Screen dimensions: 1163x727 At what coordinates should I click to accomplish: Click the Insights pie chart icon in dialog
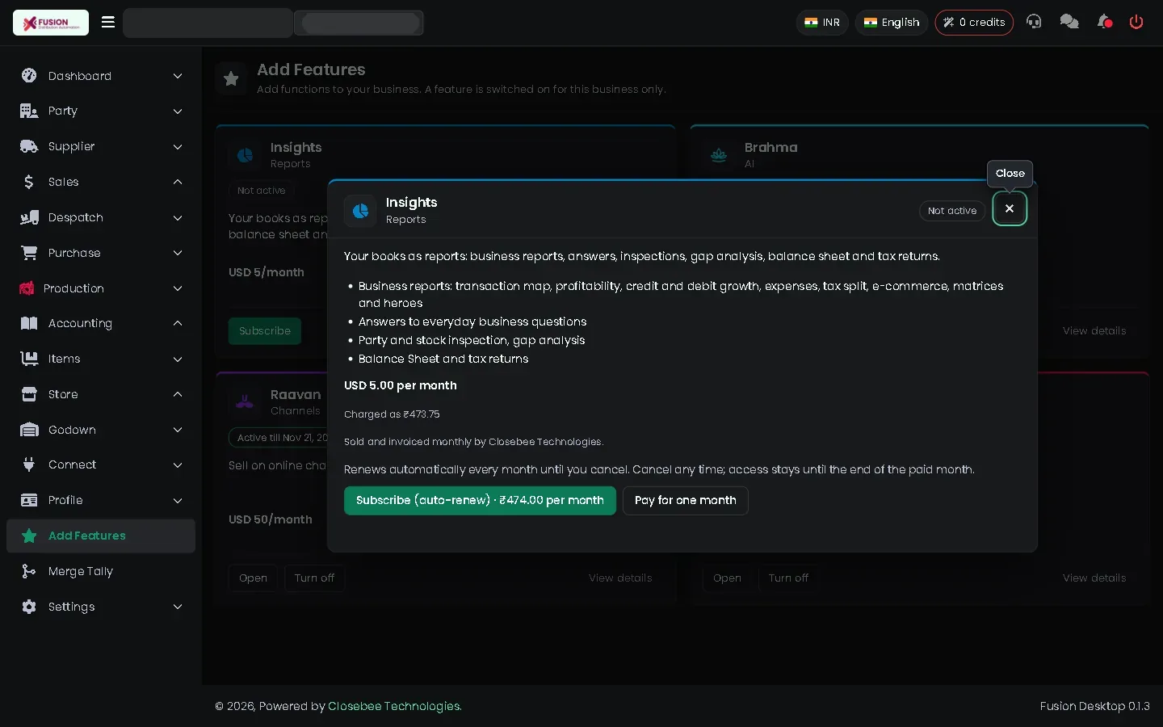point(360,211)
